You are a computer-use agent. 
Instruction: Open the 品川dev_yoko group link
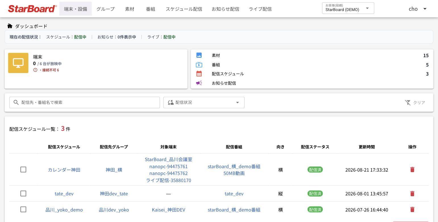point(114,210)
